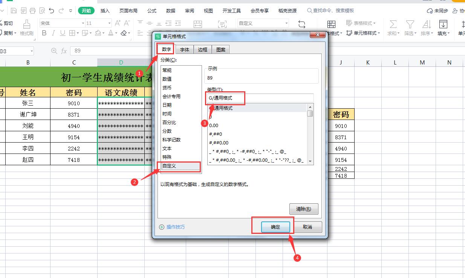This screenshot has height=278, width=465.
Task: Click the type conversion arrows icon
Action: coord(302,25)
